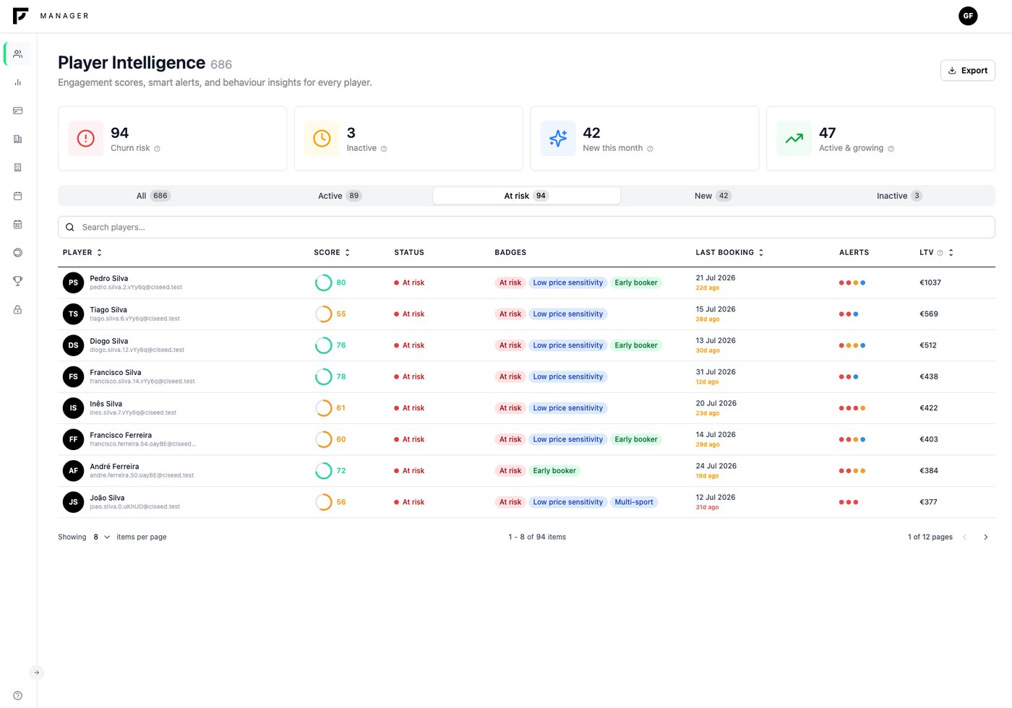Sort the table by Last Booking column
Screen dimensions: 1012x708
click(x=729, y=253)
